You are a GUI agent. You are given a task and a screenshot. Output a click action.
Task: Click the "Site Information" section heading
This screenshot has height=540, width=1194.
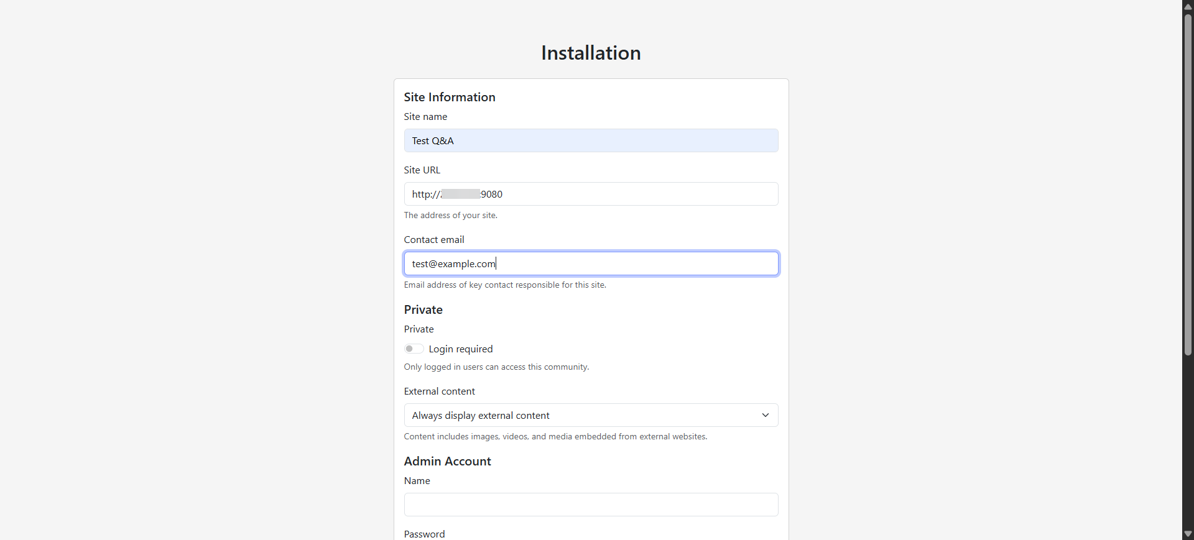450,97
